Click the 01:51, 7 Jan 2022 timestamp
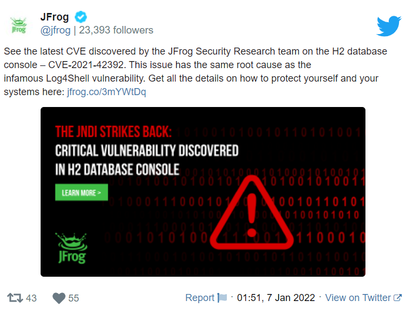The width and height of the screenshot is (412, 314). [276, 298]
